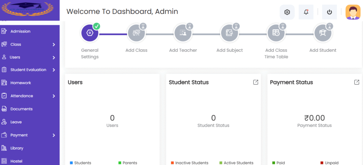Click the General Settings step circle
This screenshot has width=363, height=165.
click(90, 33)
